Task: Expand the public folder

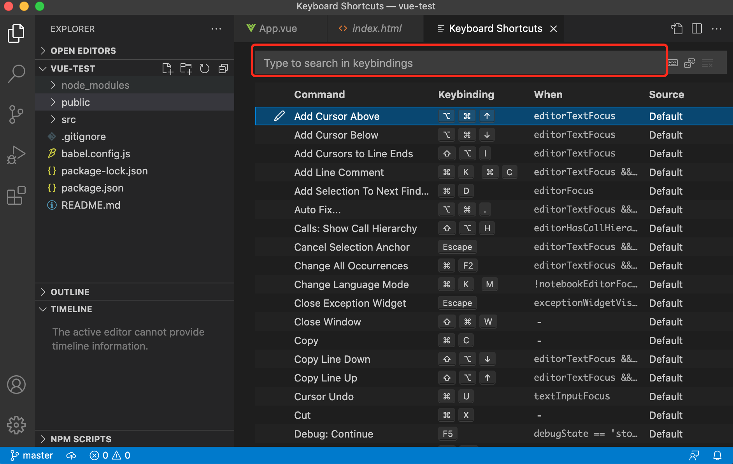Action: (135, 102)
